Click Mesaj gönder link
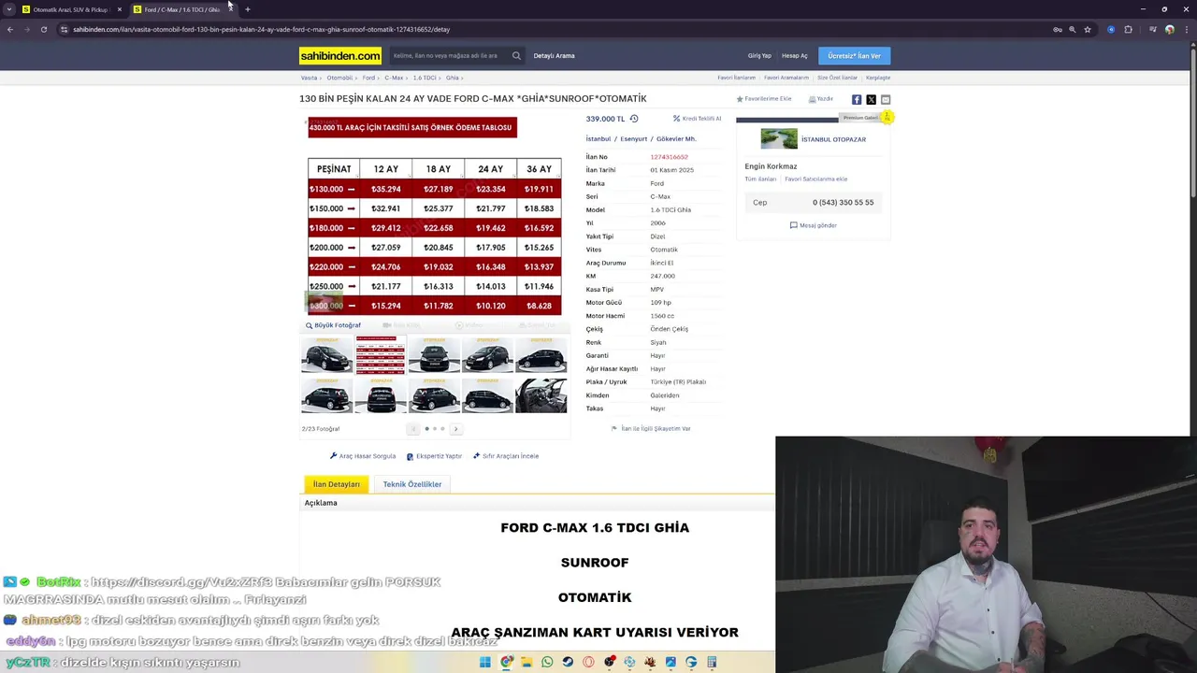Screen dimensions: 1197x673 (x=814, y=225)
